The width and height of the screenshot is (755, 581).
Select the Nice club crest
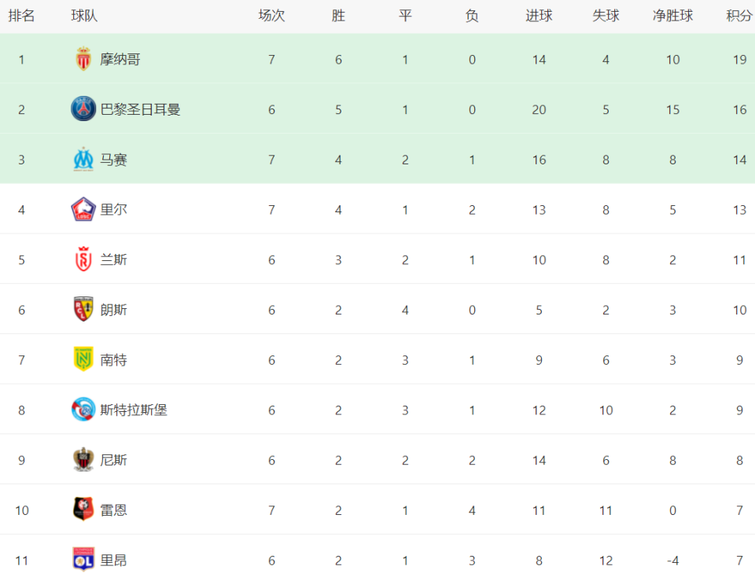pos(83,460)
